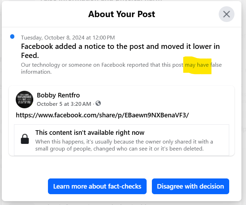This screenshot has width=246, height=205.
Task: Click the word 'Feed.' in the heading
Action: click(x=30, y=56)
